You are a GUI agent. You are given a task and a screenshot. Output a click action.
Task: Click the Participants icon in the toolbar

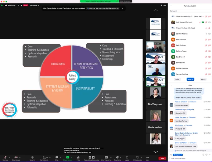[x=44, y=157]
